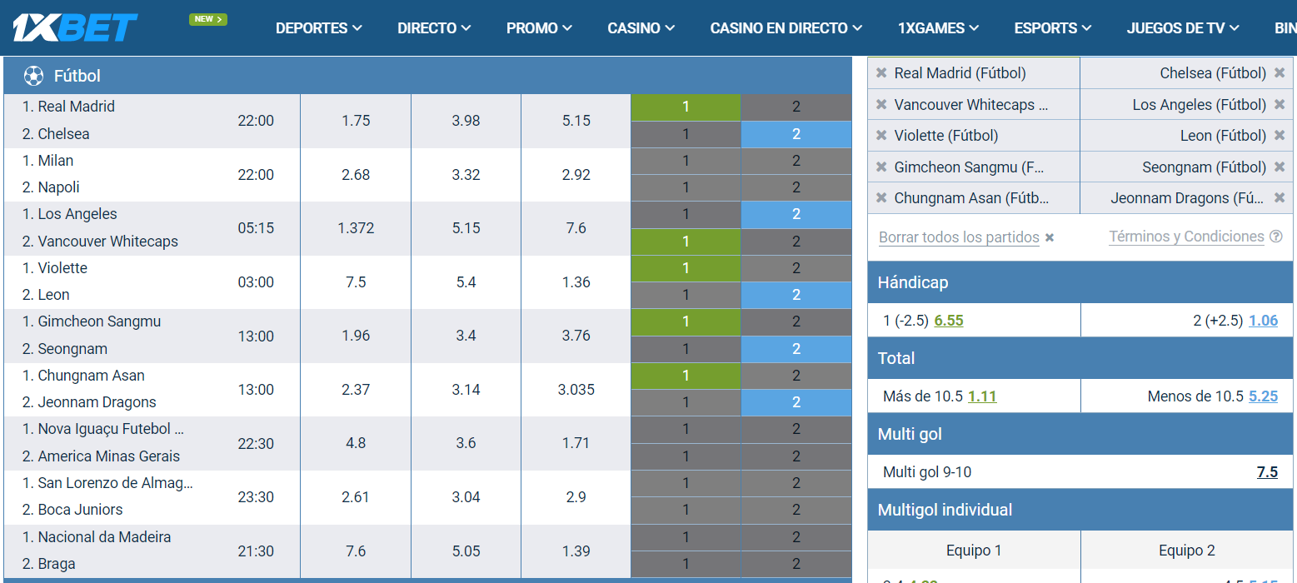Click the soccer ball icon beside Fútbol
This screenshot has height=583, width=1297.
point(33,76)
